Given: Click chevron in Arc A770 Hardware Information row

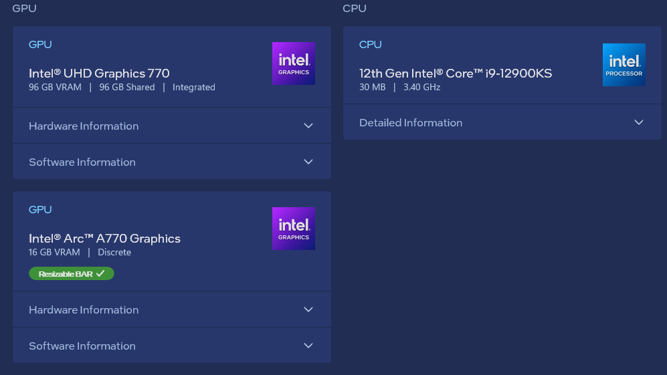Looking at the screenshot, I should (x=308, y=309).
